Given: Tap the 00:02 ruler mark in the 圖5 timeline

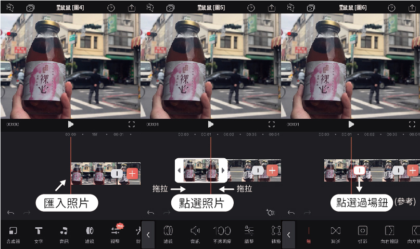Looking at the screenshot, I should 229,134.
